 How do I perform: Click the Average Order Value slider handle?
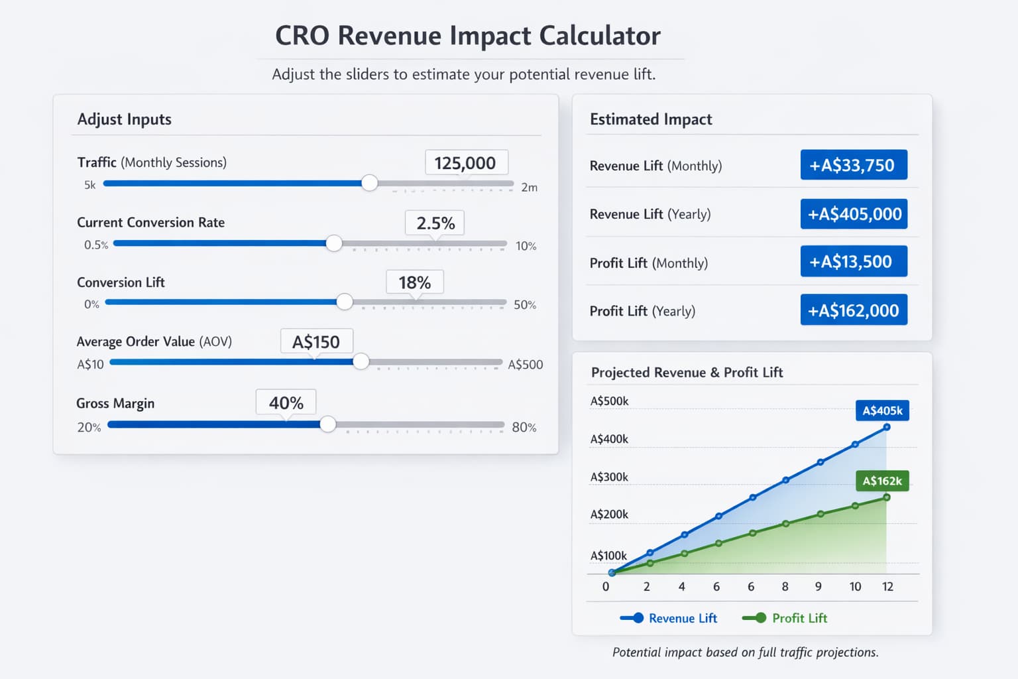tap(361, 361)
